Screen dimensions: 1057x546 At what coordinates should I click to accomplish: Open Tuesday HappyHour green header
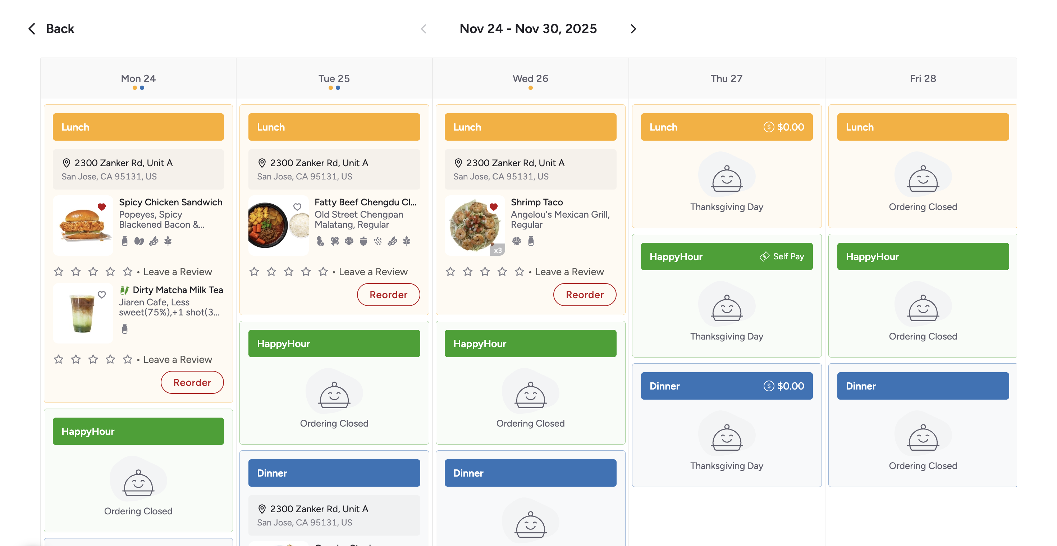tap(334, 343)
